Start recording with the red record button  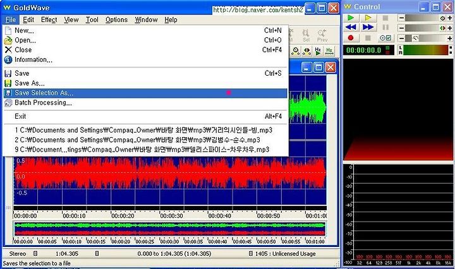pos(351,38)
